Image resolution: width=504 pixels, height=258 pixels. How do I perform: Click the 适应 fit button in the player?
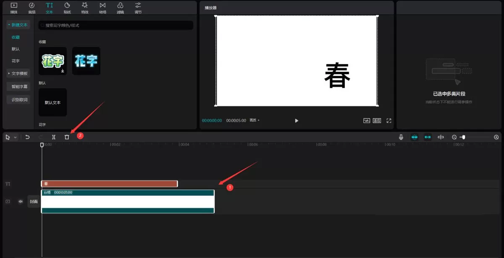click(x=377, y=121)
